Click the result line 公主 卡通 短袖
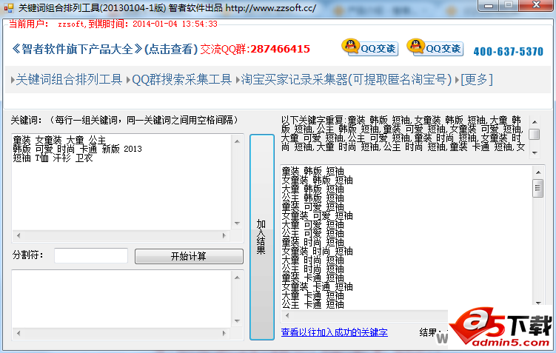The width and height of the screenshot is (556, 353). [312, 304]
